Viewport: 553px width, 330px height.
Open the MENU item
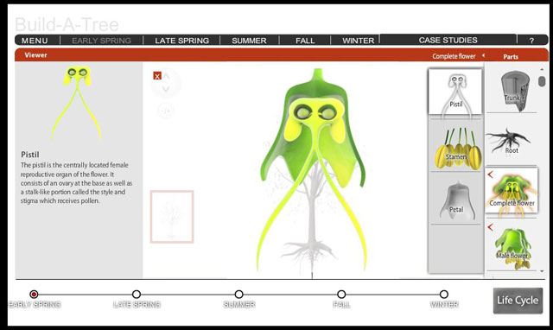35,41
